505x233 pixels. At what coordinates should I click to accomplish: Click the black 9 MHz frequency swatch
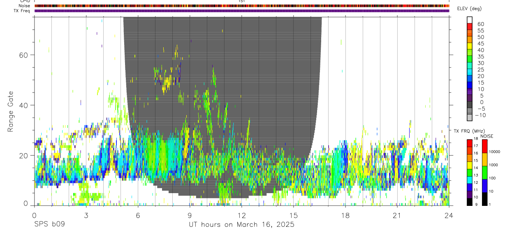point(470,202)
